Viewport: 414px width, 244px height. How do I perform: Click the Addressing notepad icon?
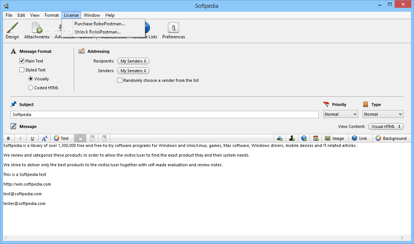click(82, 51)
